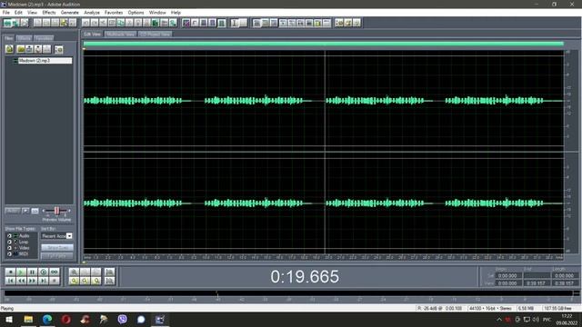Viewport: 582px width, 327px height.
Task: Toggle Loop file type visibility
Action: point(9,242)
